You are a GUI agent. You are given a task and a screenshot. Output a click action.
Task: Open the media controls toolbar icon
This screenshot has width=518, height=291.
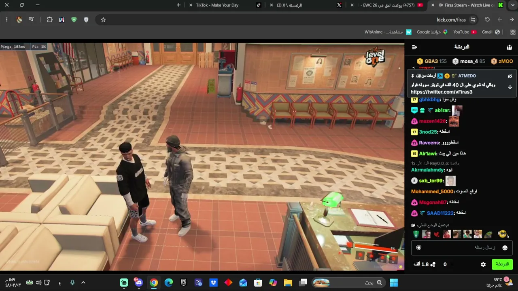pyautogui.click(x=31, y=19)
